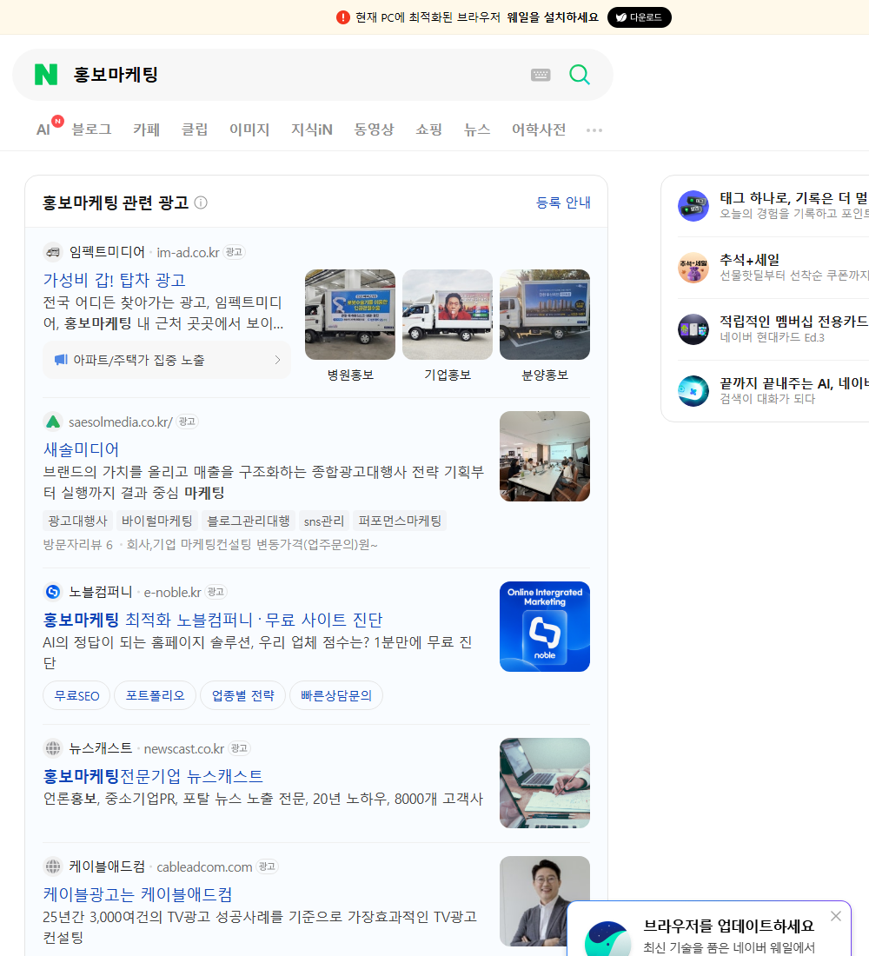This screenshot has height=956, width=869.
Task: Click the 광고 badge next to cableadcom.com
Action: [x=267, y=866]
